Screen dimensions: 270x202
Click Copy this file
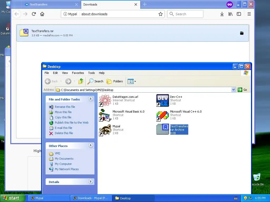pos(63,117)
